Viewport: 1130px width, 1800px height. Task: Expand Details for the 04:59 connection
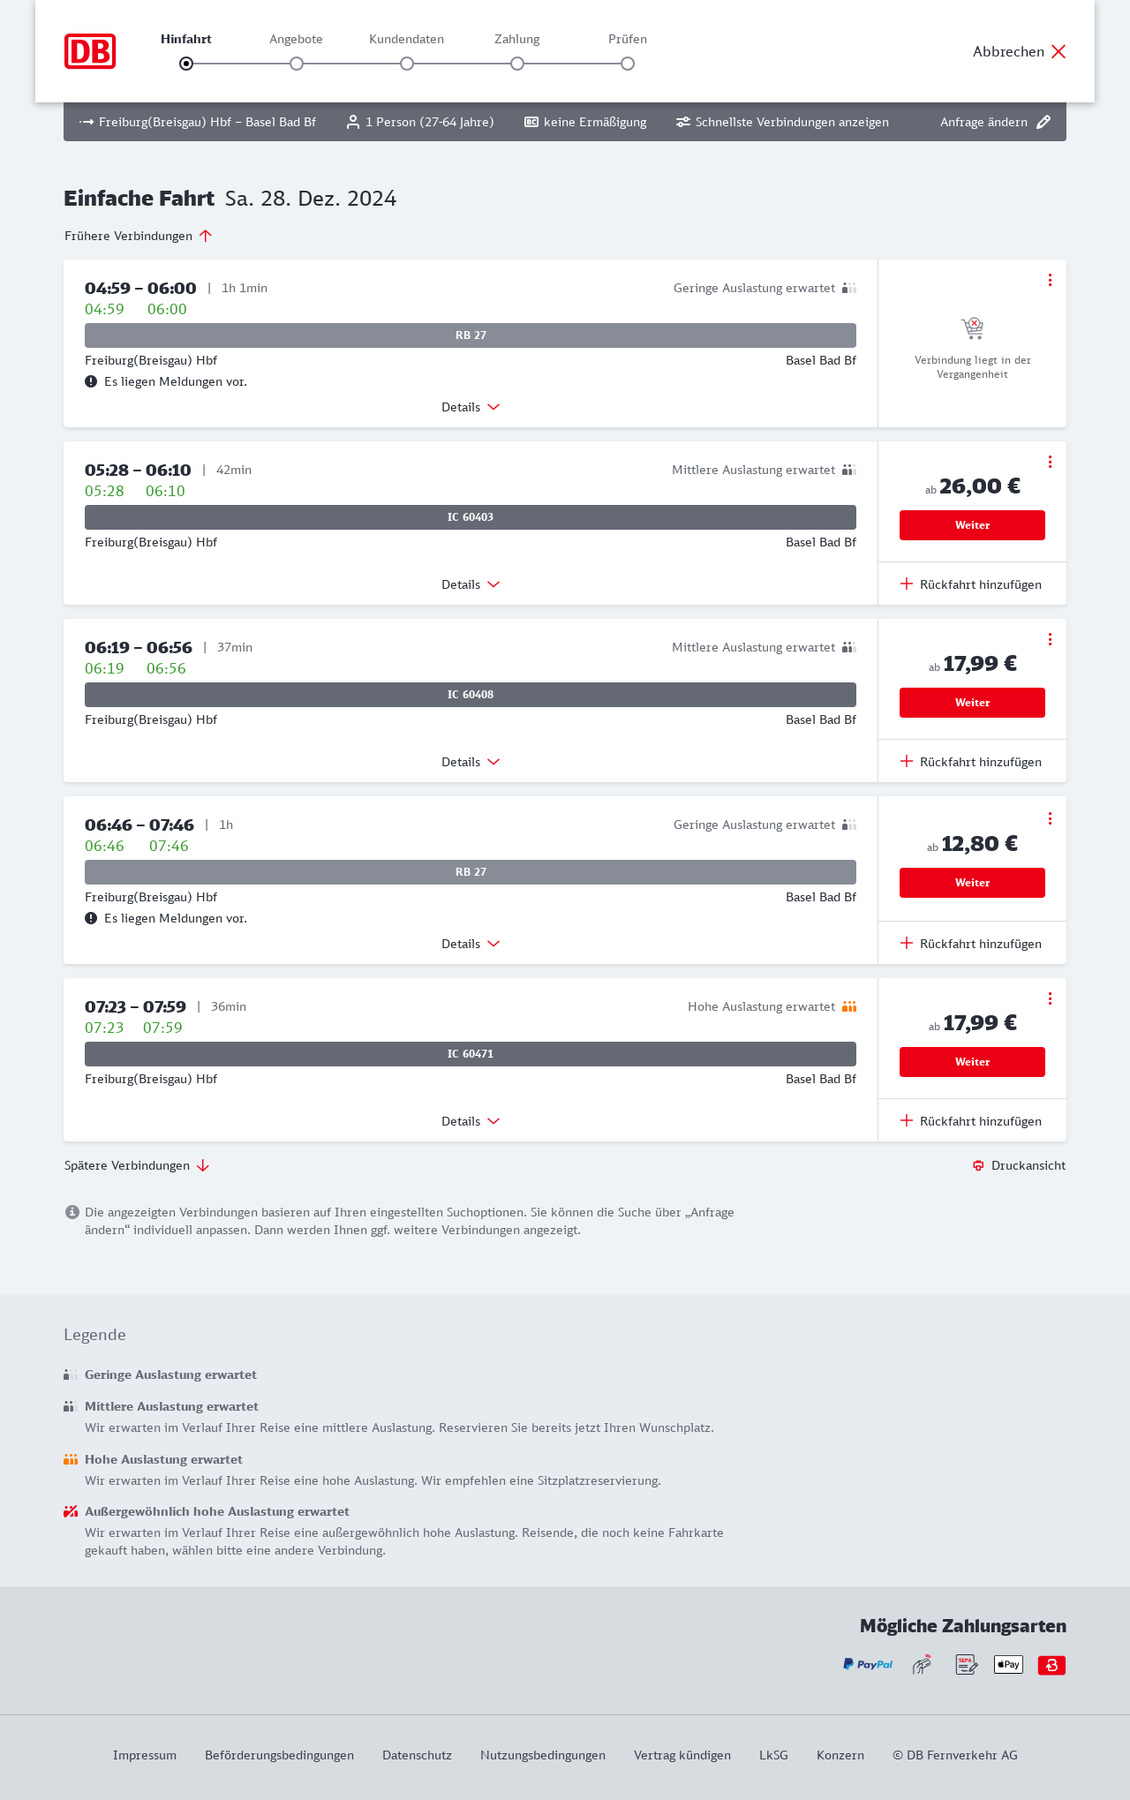tap(471, 407)
